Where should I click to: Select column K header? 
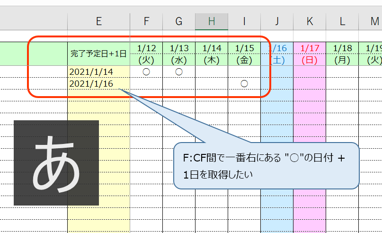coord(310,21)
